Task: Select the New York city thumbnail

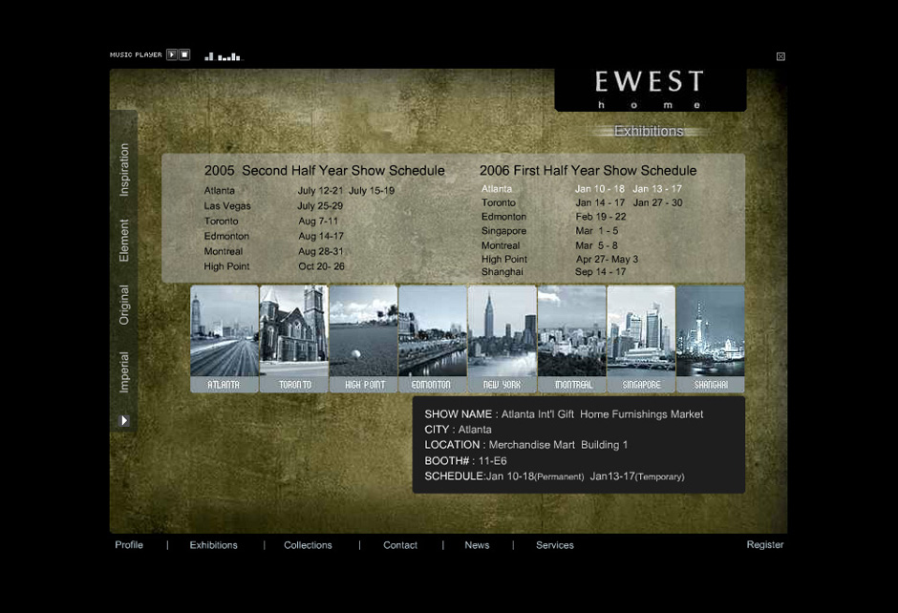Action: tap(502, 339)
